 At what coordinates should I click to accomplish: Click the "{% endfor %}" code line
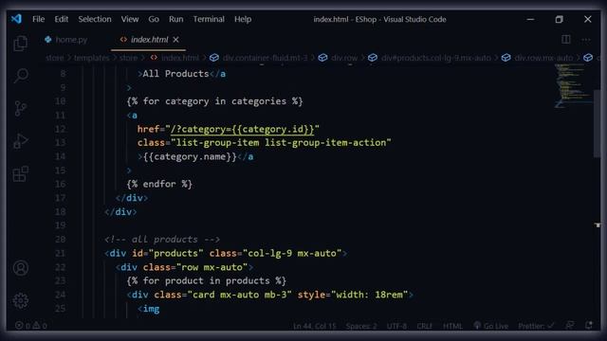(159, 184)
